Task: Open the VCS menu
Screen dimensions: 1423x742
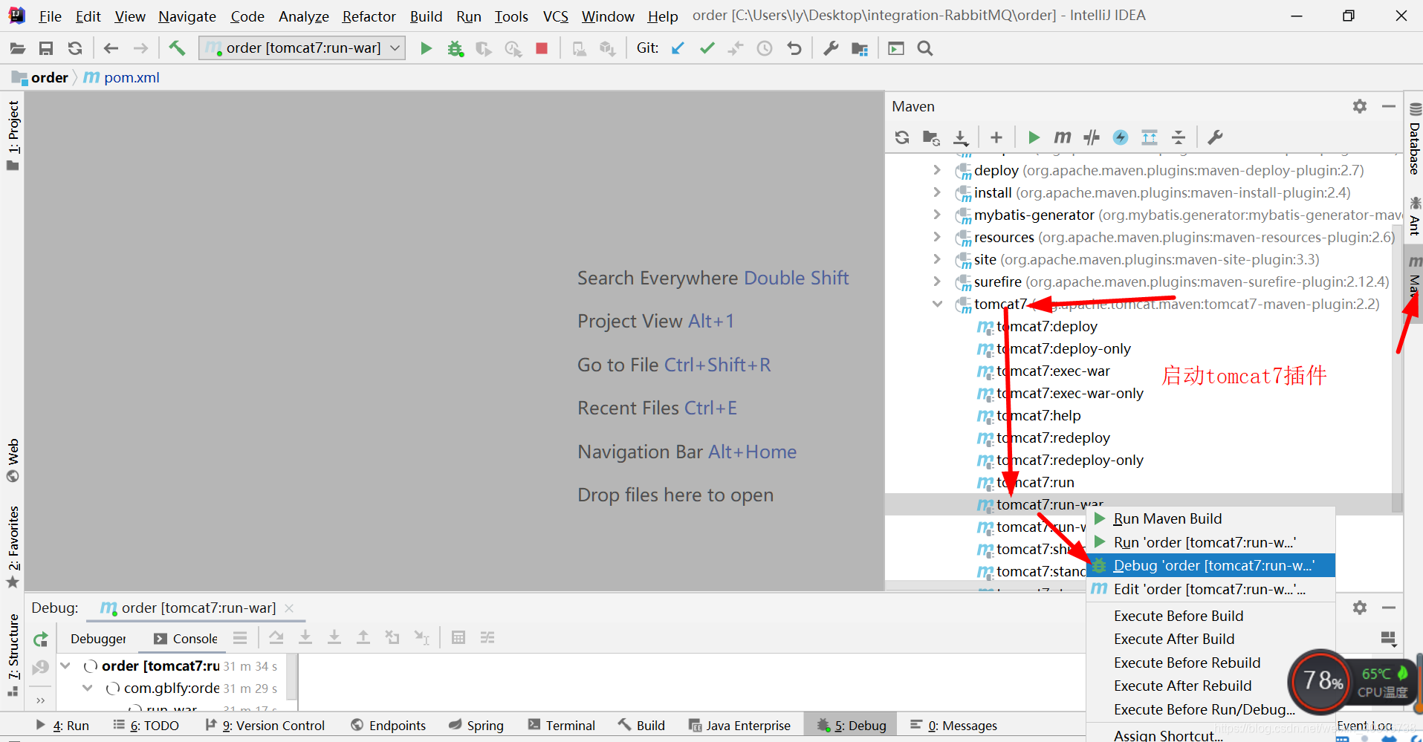Action: click(x=555, y=16)
